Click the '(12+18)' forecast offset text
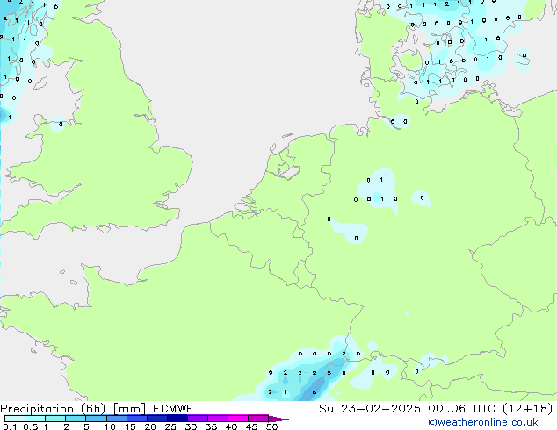This screenshot has height=430, width=557. (x=528, y=409)
